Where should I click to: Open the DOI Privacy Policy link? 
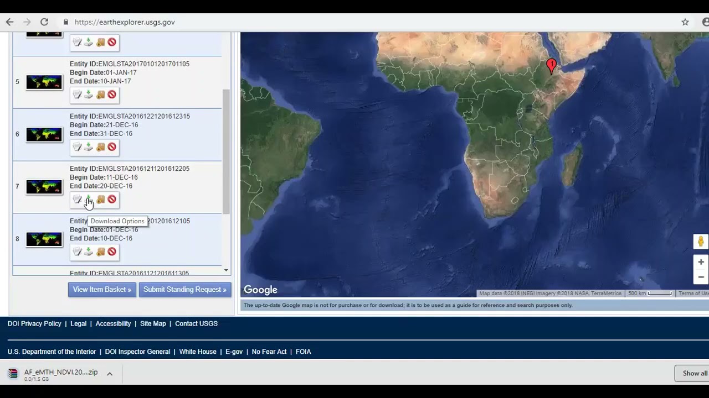tap(34, 324)
